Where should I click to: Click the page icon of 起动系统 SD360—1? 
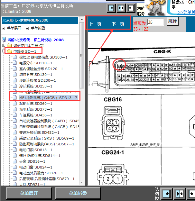(x=15, y=103)
